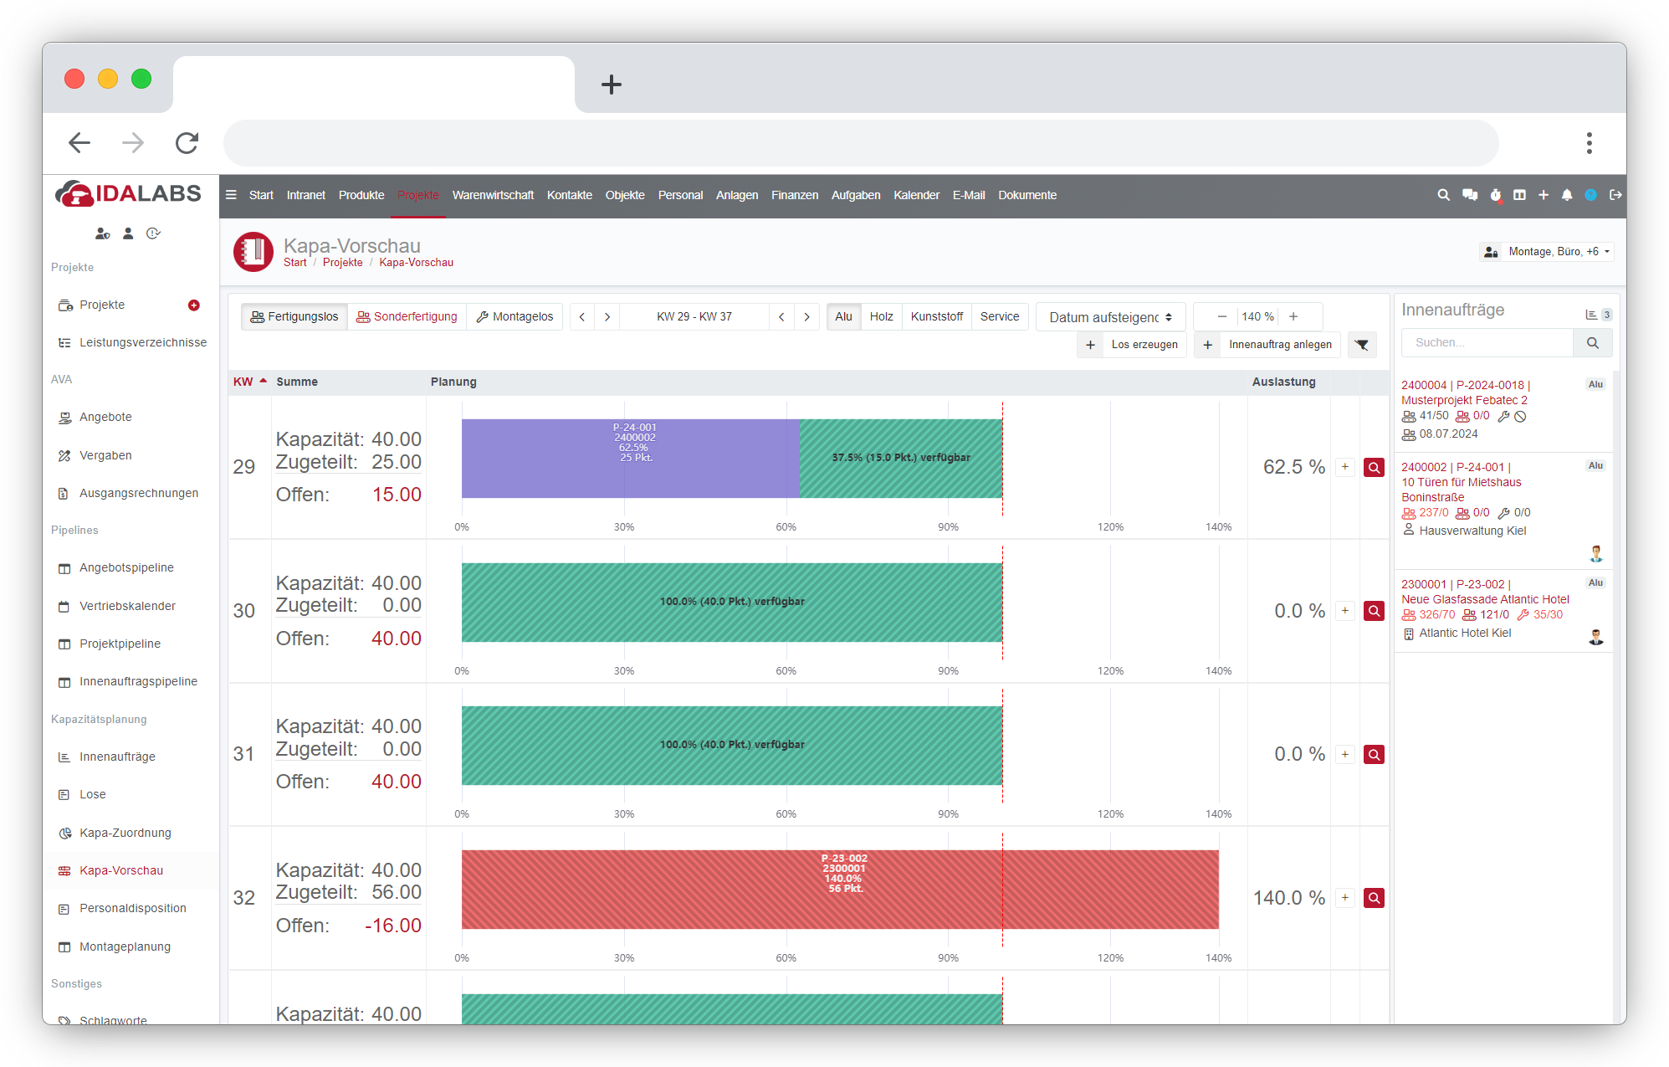Switch to Sonderfertigung view
Image resolution: width=1669 pixels, height=1067 pixels.
click(407, 317)
